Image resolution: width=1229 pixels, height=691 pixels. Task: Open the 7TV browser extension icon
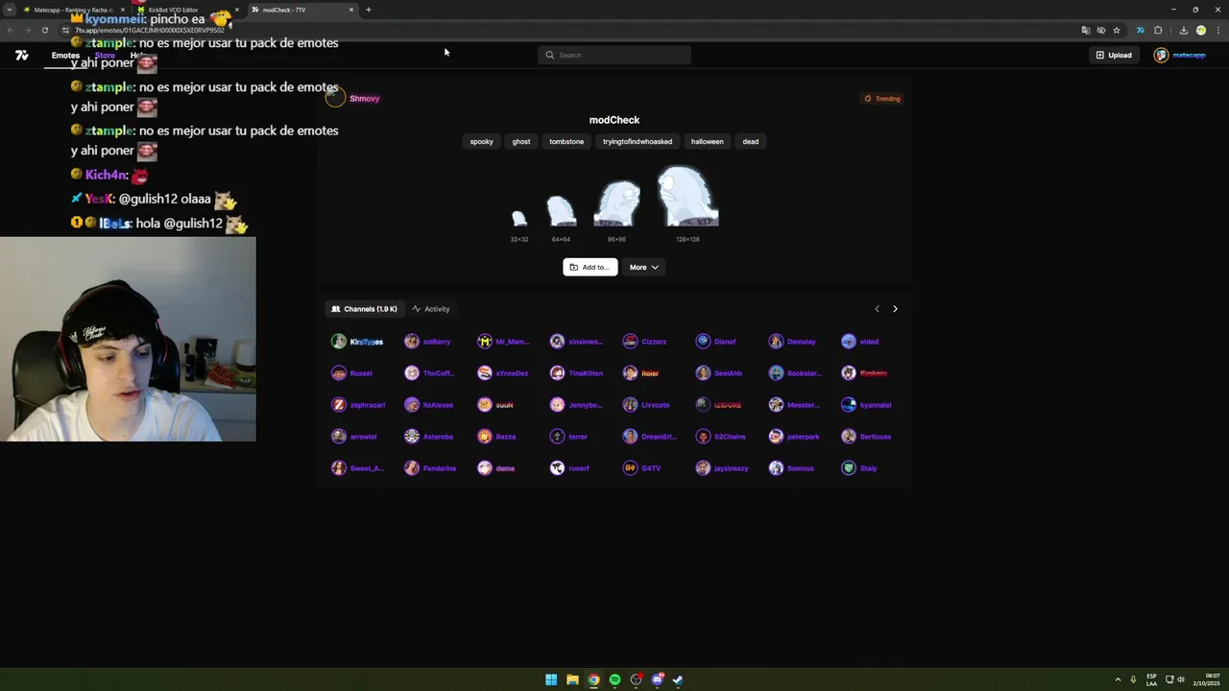pyautogui.click(x=1141, y=30)
